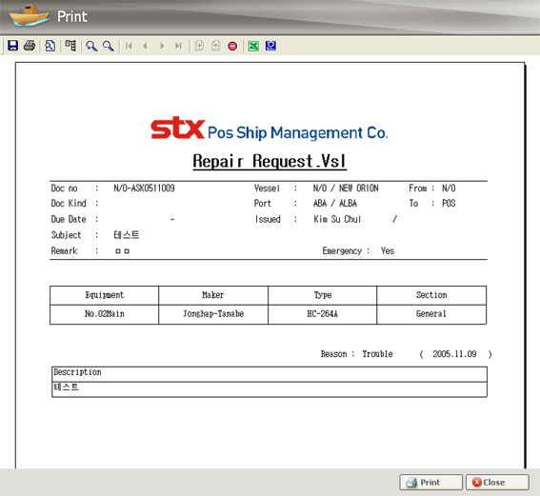Click the date 2005.11.09
The width and height of the screenshot is (540, 496).
tap(454, 354)
